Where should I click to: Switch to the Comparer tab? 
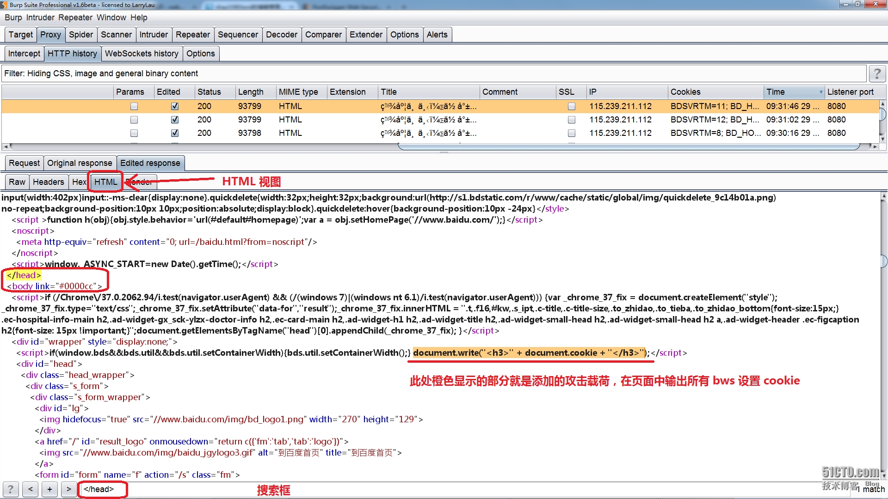coord(323,35)
